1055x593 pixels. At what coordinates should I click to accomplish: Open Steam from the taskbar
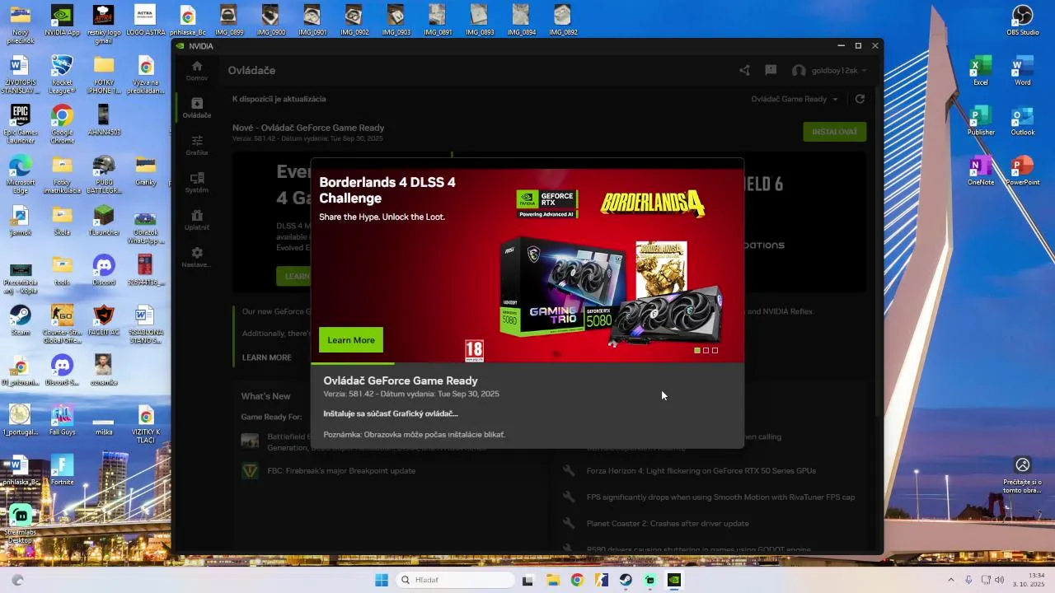point(626,580)
